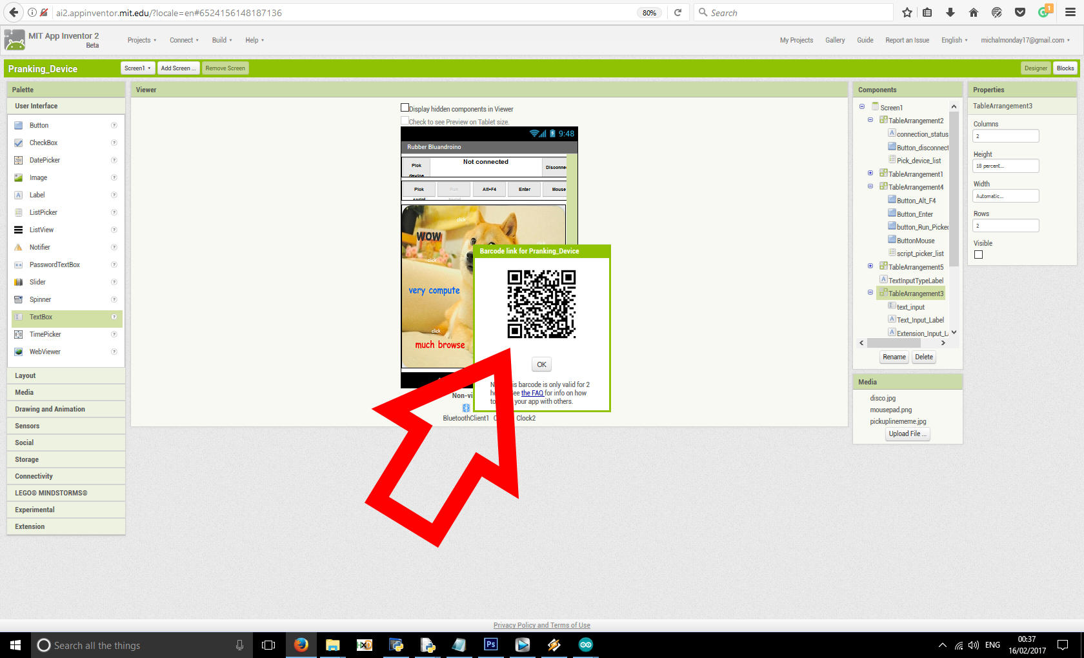The image size is (1084, 658).
Task: Click the DatePicker palette icon
Action: 19,160
